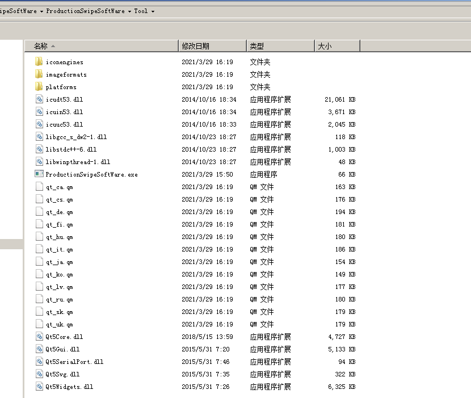Image resolution: width=471 pixels, height=398 pixels.
Task: Click the libstdc++-6.dll file icon
Action: [39, 149]
